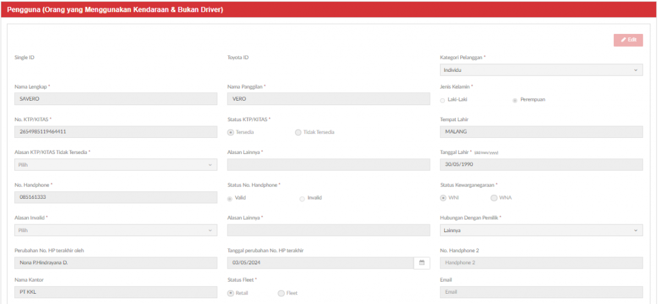The image size is (658, 304).
Task: Choose Tidak Tersedia for Status KTP/KITAS
Action: click(x=298, y=132)
